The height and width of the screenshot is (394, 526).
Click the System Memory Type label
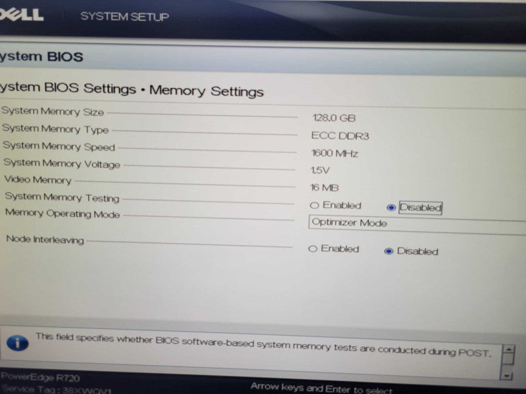point(55,129)
